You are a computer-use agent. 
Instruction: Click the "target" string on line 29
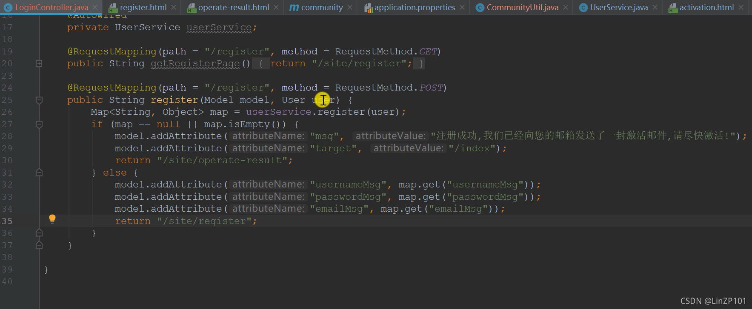point(333,148)
